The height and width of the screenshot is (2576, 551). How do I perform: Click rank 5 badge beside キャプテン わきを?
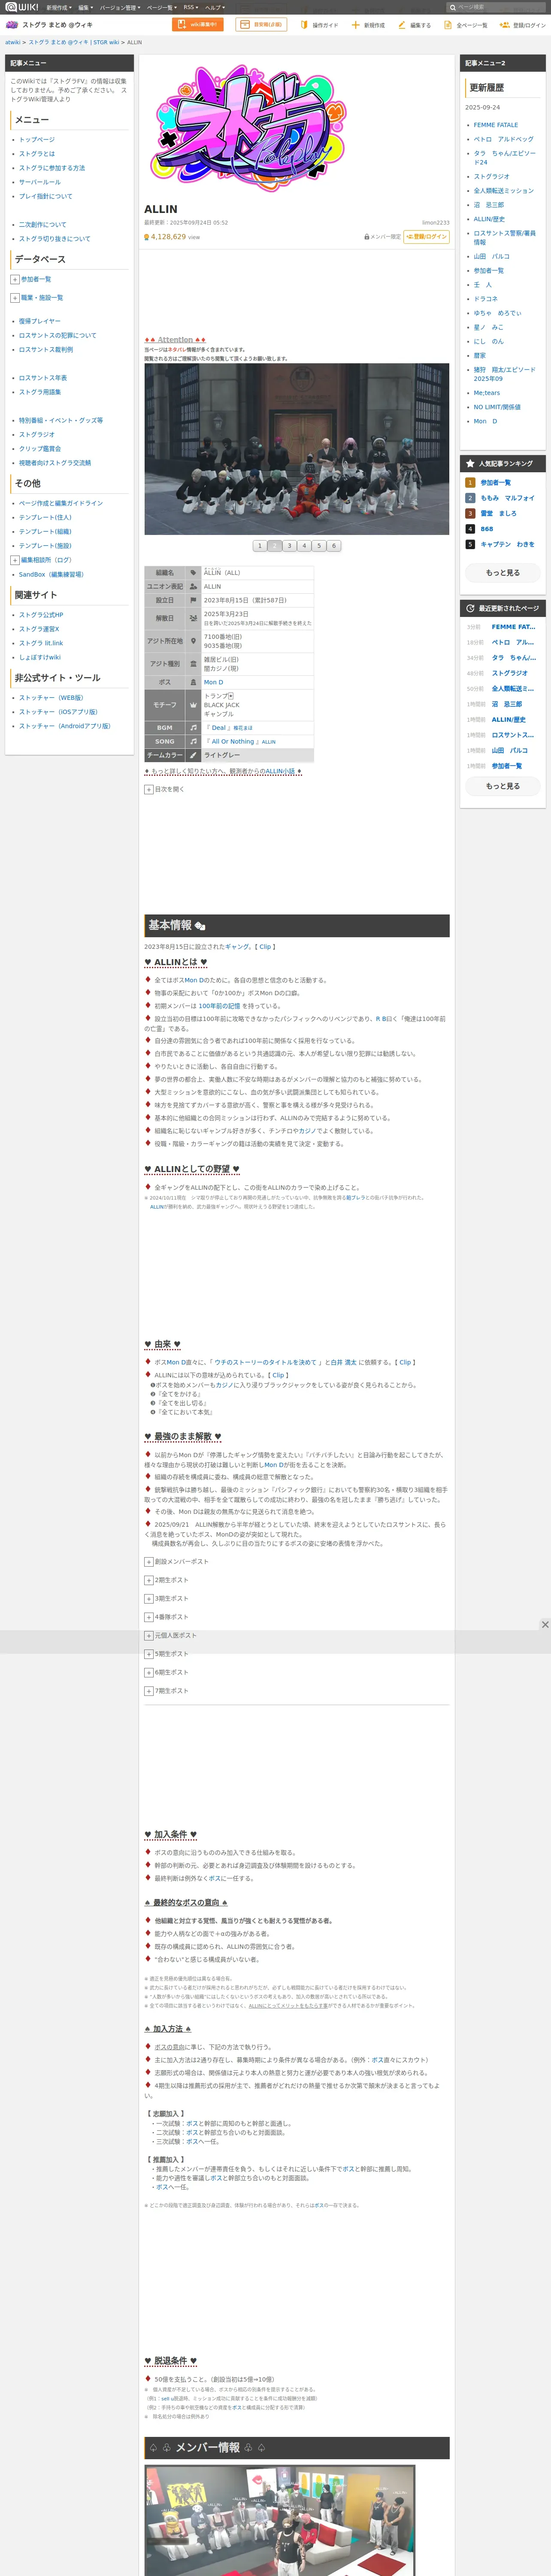pyautogui.click(x=470, y=544)
